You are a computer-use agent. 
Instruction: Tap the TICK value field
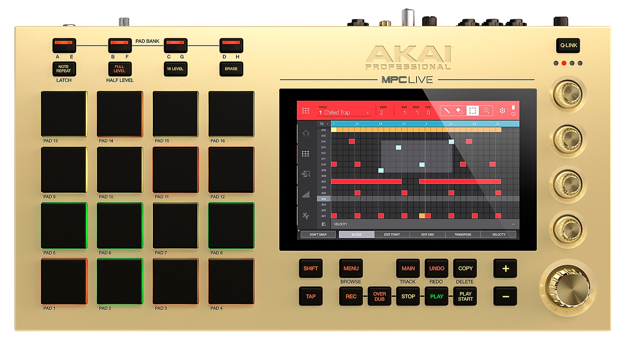point(428,112)
